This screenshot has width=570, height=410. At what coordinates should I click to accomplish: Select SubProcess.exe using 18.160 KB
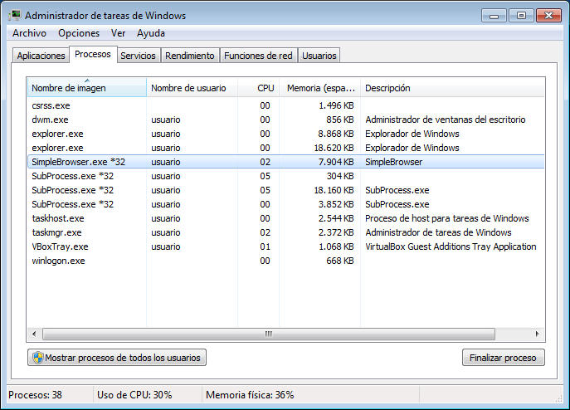tap(285, 190)
